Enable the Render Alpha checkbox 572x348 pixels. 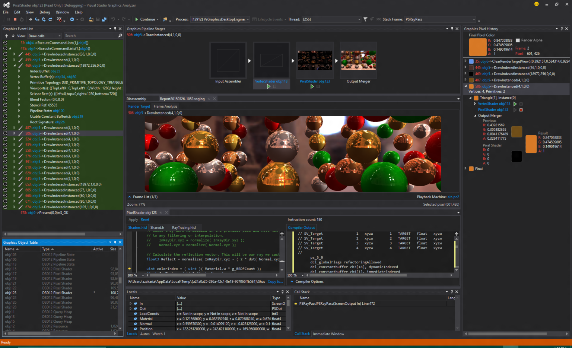pyautogui.click(x=518, y=40)
